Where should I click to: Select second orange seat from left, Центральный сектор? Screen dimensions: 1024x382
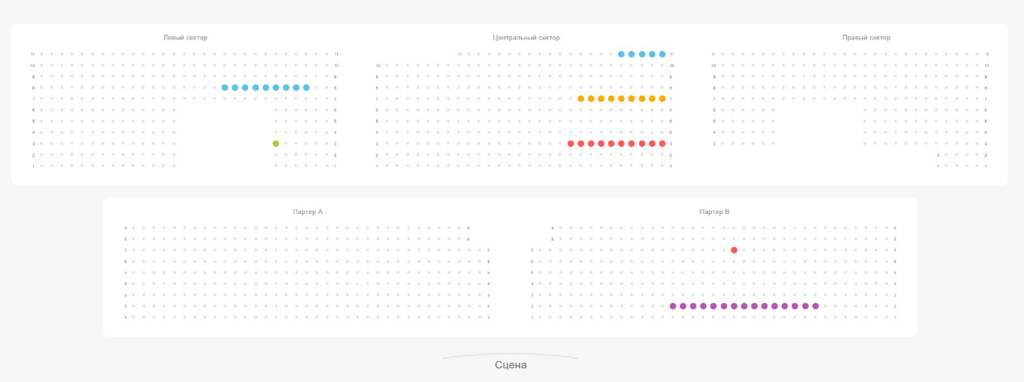pyautogui.click(x=591, y=99)
